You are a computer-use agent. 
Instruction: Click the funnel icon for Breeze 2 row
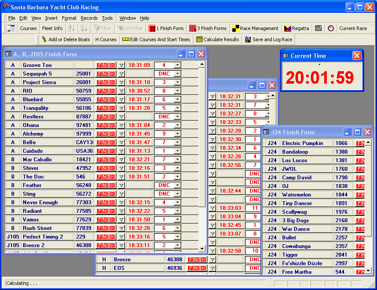coord(122,245)
